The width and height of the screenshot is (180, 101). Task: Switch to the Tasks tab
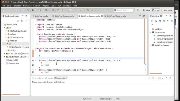point(49,78)
